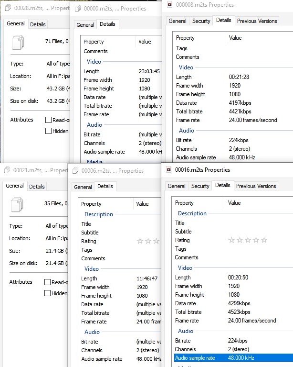This screenshot has width=293, height=367.
Task: Select Length 00:20:50 in 00016.m2ts window
Action: (238, 278)
